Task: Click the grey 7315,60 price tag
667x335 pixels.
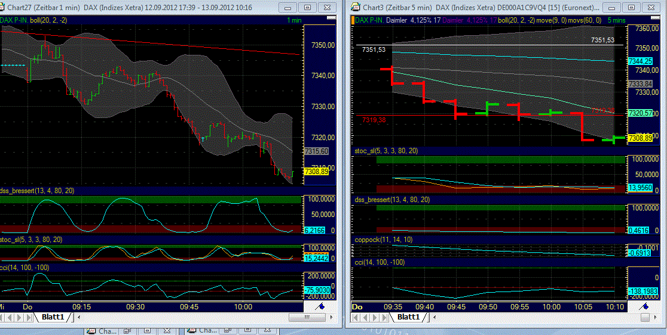Action: [x=317, y=151]
